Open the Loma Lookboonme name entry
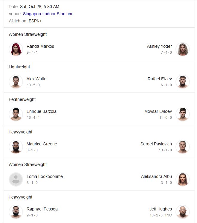 pos(45,176)
